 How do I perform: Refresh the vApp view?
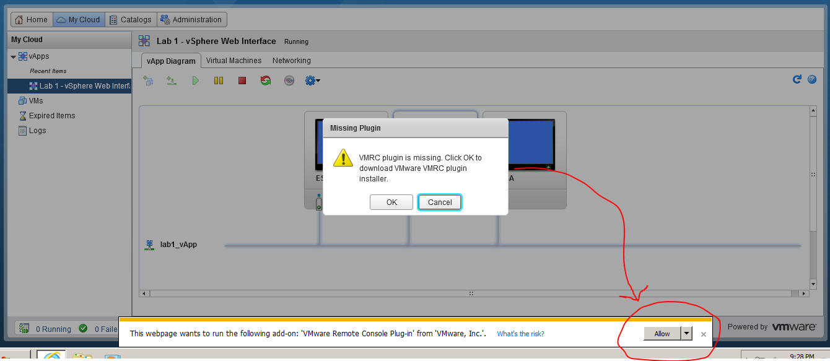(x=797, y=79)
